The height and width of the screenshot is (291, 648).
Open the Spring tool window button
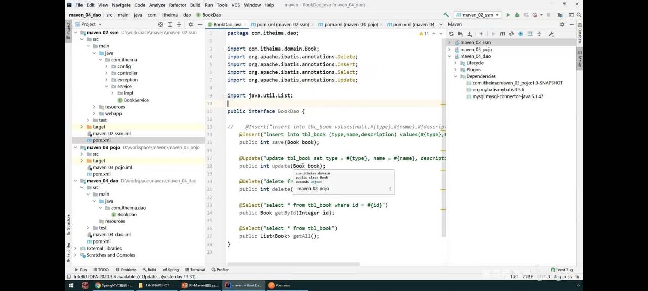click(x=171, y=270)
